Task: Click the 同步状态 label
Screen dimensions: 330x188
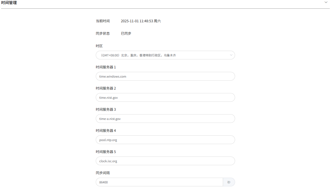Action: click(103, 33)
